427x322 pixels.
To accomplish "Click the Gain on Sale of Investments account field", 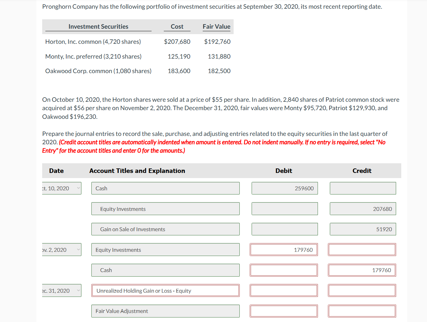I will 165,229.
